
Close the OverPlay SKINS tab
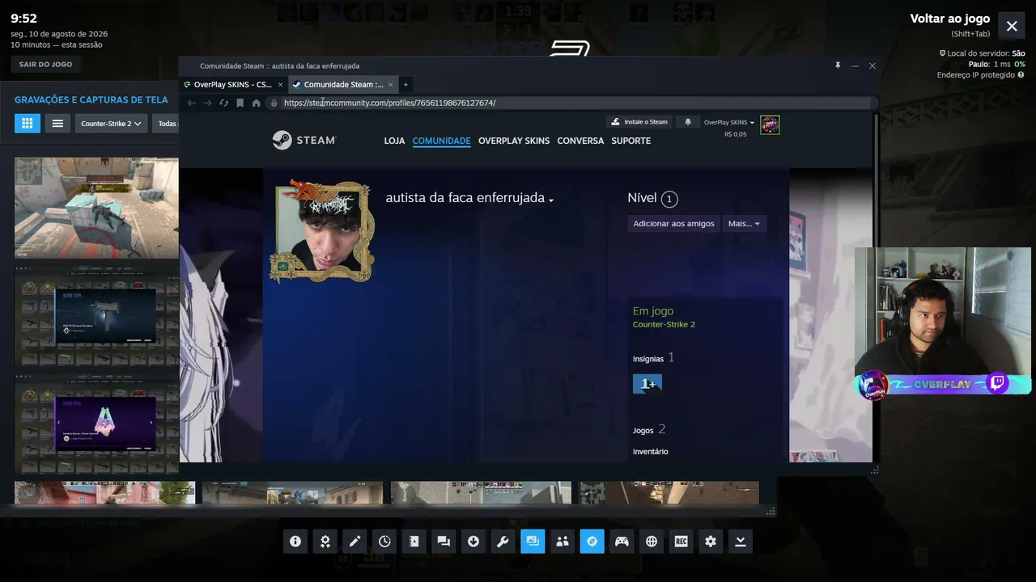280,84
